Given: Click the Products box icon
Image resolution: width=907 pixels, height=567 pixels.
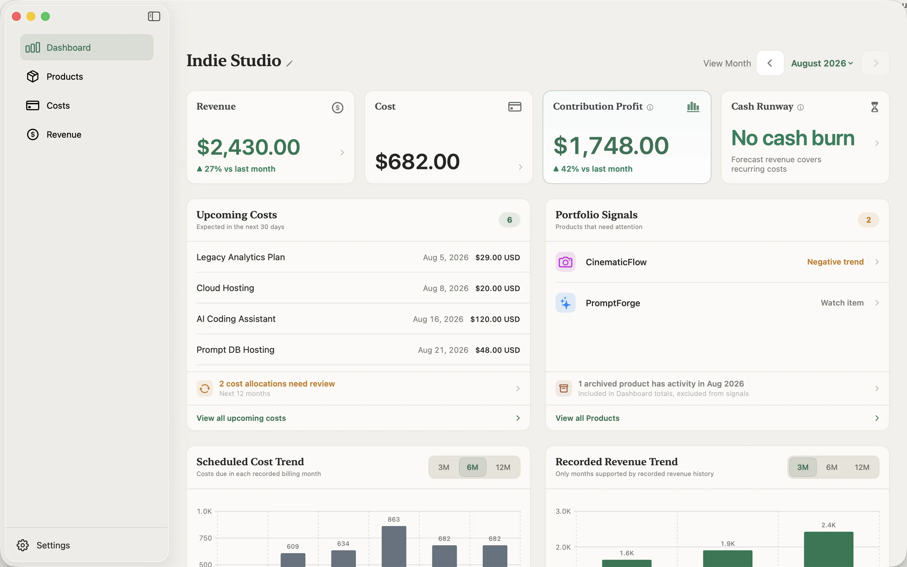Looking at the screenshot, I should tap(33, 77).
